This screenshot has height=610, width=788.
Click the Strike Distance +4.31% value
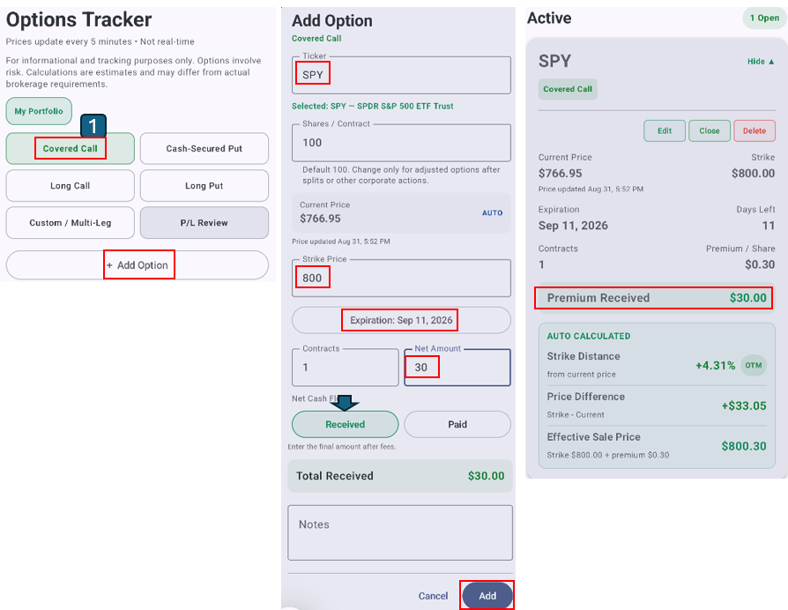tap(715, 365)
